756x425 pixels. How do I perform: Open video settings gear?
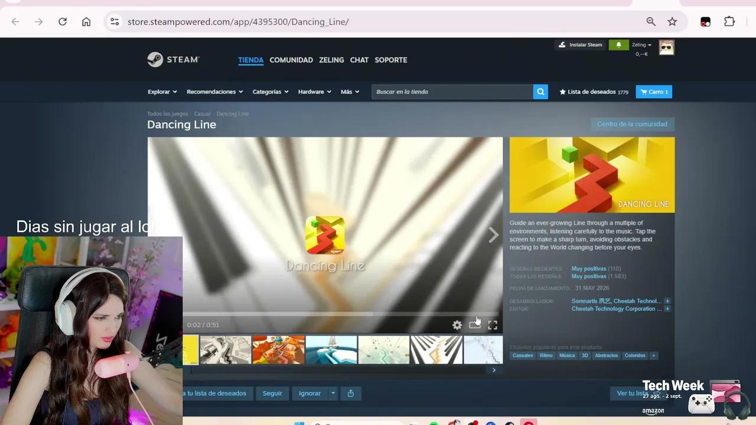pyautogui.click(x=457, y=325)
